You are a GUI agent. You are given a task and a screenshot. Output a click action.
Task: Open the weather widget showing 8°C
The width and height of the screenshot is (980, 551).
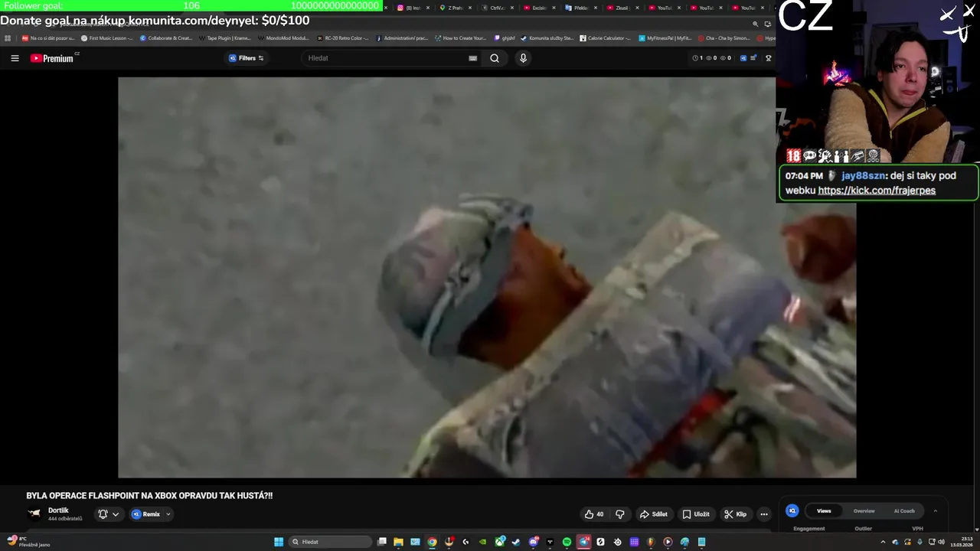29,542
